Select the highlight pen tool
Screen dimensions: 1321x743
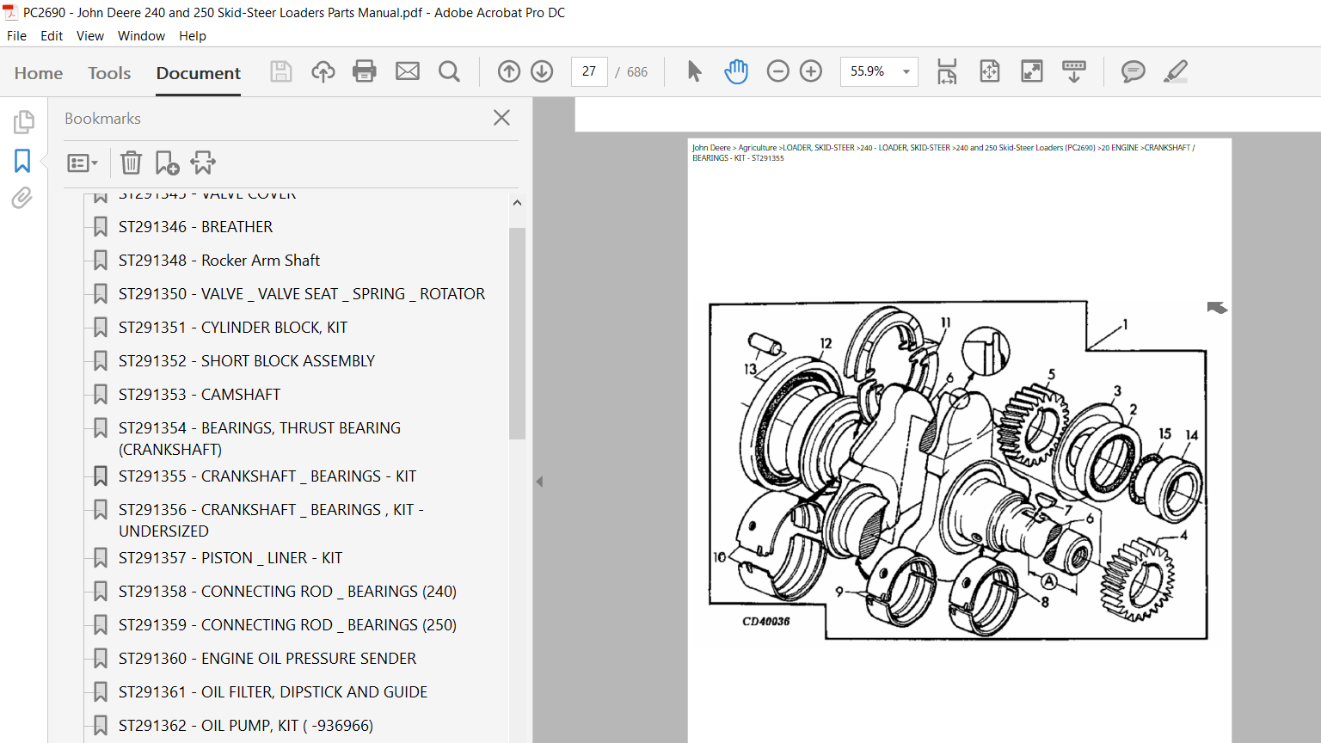(x=1176, y=71)
